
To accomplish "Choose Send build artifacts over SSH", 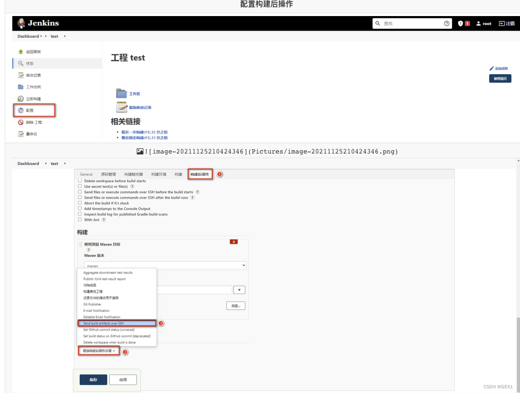I will coord(116,323).
